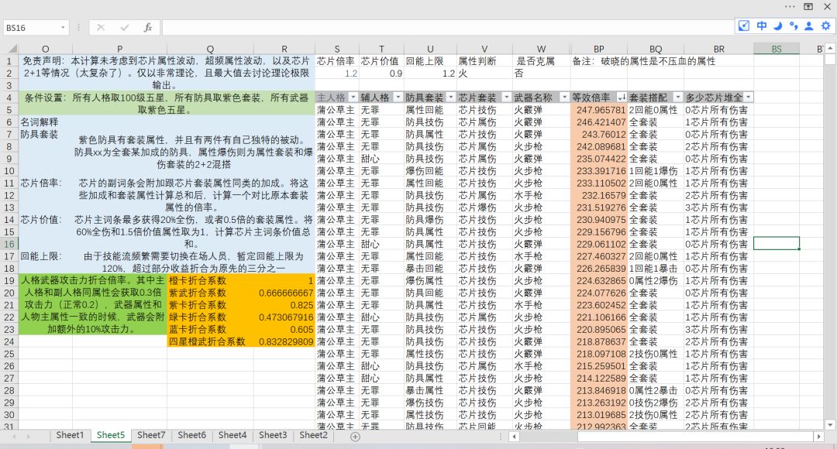Click the 0属性2暴击 cell
Viewport: 837px width, 449px height.
(656, 390)
